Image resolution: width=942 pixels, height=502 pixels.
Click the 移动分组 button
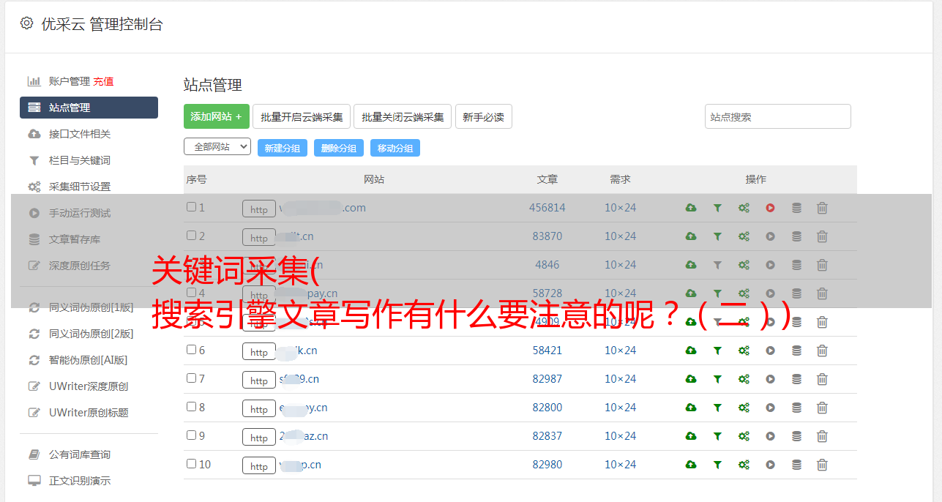pos(395,148)
